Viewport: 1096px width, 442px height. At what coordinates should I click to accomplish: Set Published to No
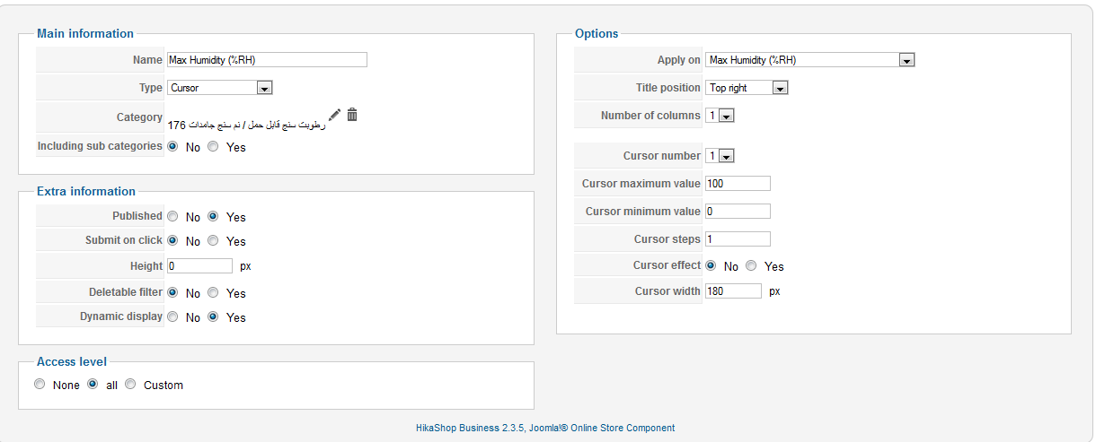pos(172,216)
